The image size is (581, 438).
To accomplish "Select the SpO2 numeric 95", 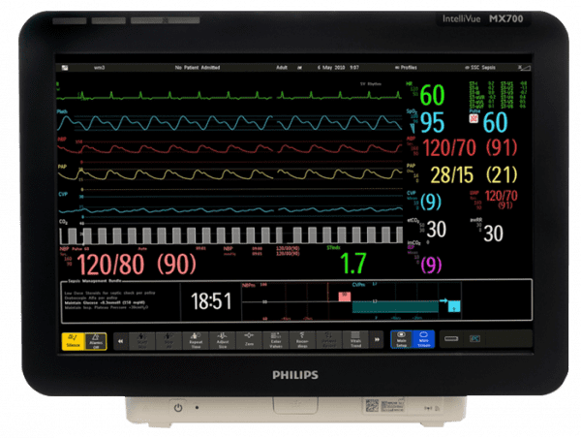I will click(x=432, y=122).
